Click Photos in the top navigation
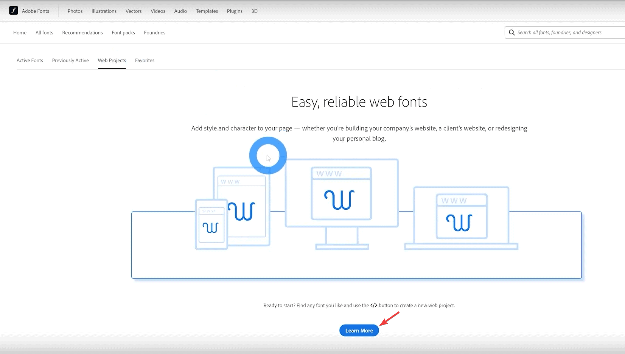The width and height of the screenshot is (625, 354). pyautogui.click(x=75, y=11)
